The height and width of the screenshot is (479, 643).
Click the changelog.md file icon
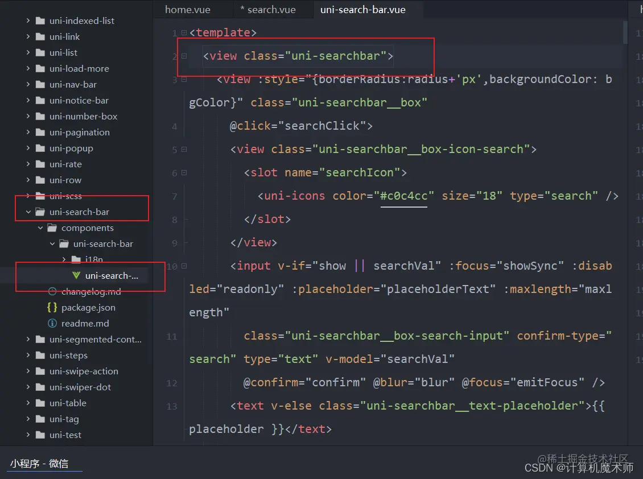(52, 291)
